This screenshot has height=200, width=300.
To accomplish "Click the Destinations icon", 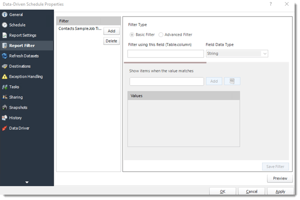I will [5, 66].
